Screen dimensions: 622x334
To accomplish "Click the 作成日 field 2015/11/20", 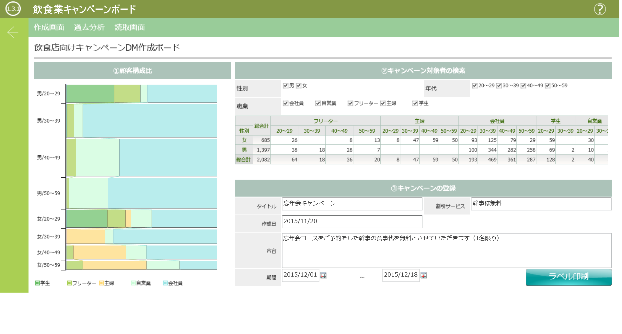I will (x=352, y=222).
